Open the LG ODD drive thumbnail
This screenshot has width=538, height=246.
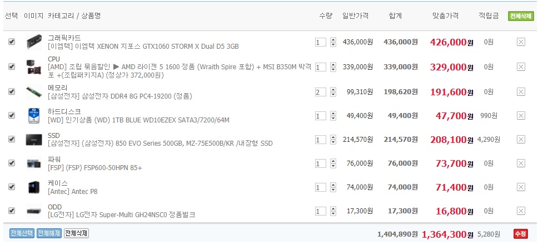coord(34,211)
